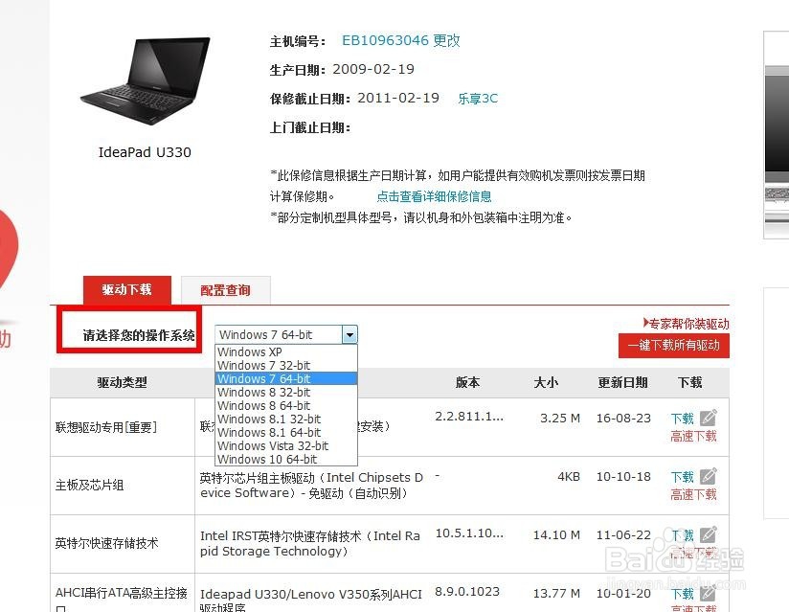Open 点击查看详细保修信息 link
Image resolution: width=789 pixels, height=612 pixels.
[434, 196]
